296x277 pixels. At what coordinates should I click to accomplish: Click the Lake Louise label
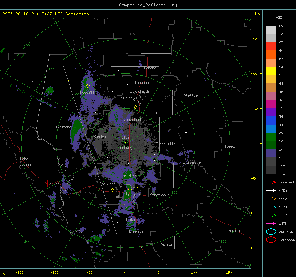click(25, 162)
